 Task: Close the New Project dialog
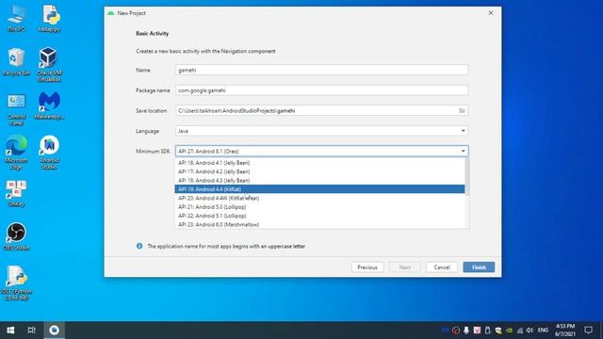tap(491, 13)
